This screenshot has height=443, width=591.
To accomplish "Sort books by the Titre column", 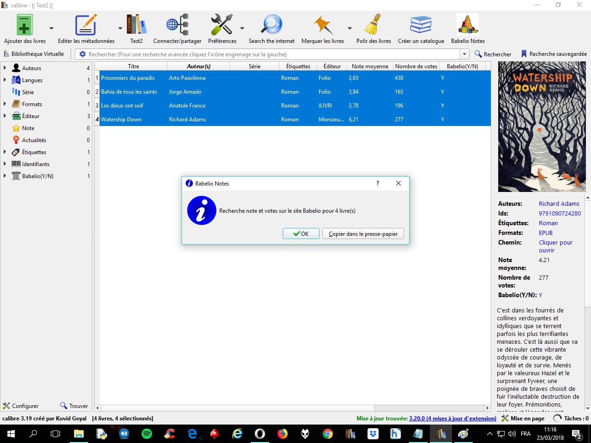I will pyautogui.click(x=133, y=66).
